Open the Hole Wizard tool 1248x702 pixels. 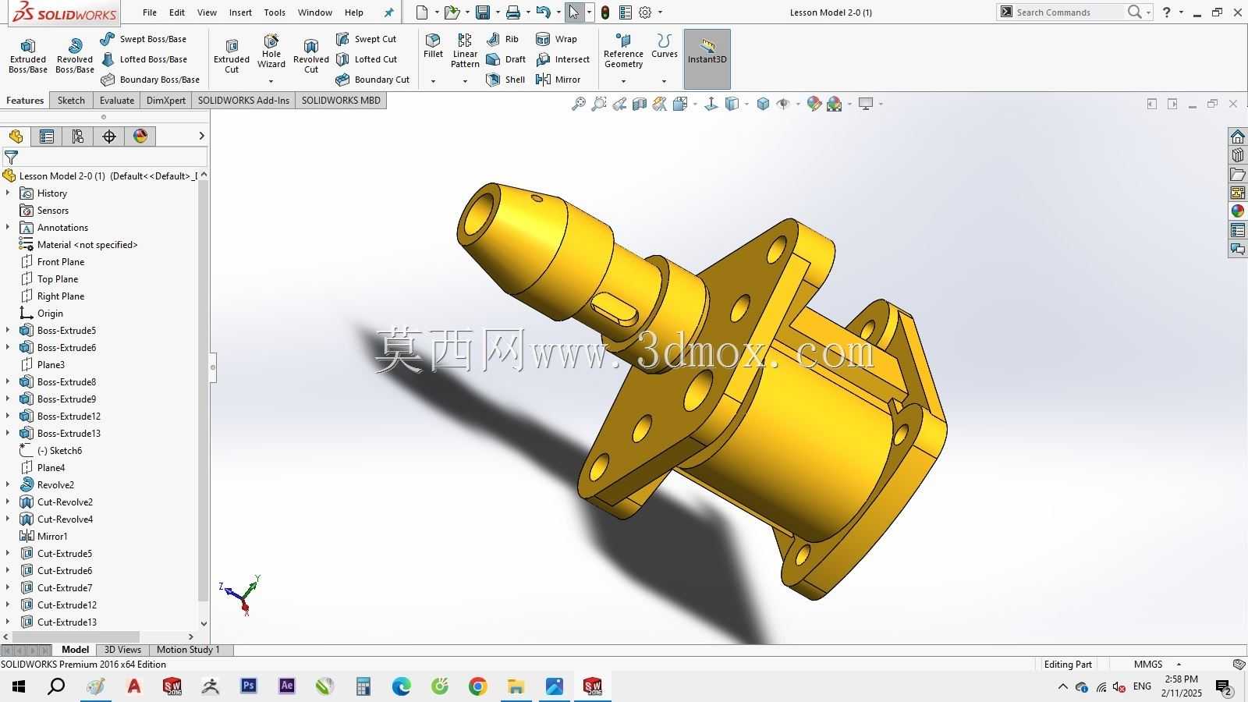[271, 51]
